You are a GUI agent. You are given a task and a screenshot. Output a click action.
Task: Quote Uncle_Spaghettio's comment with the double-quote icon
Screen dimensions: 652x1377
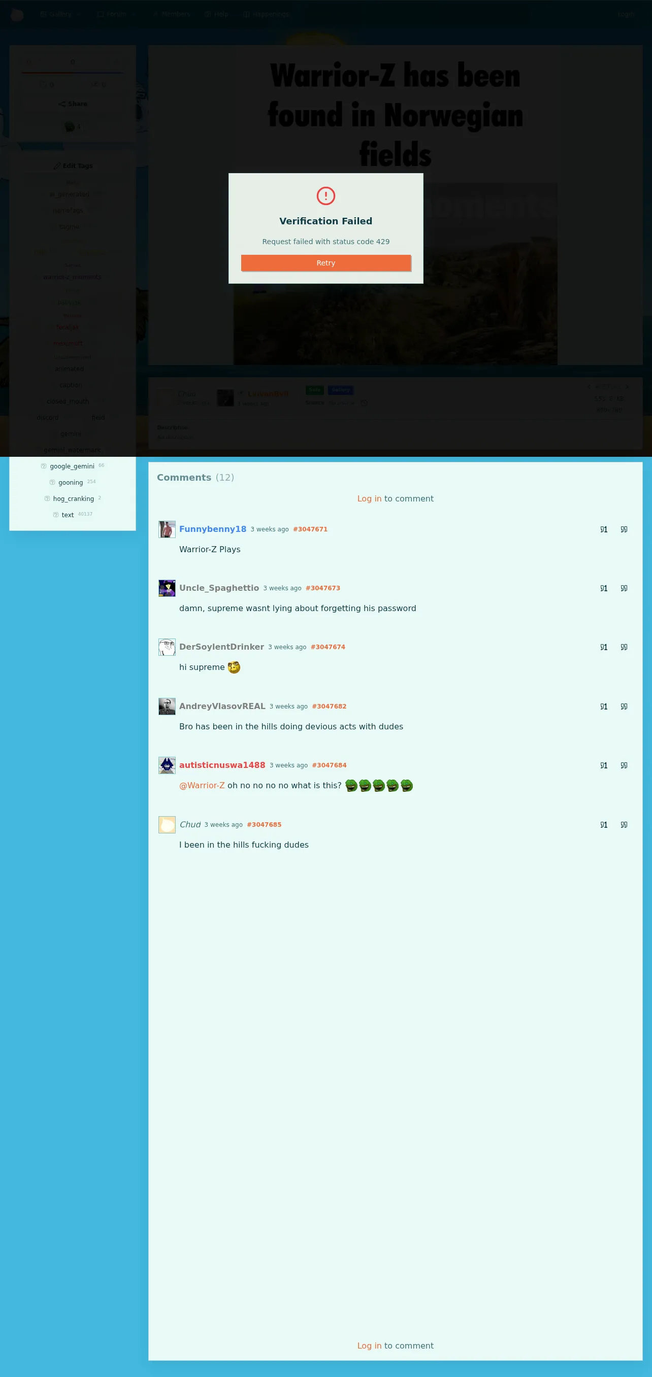[624, 588]
